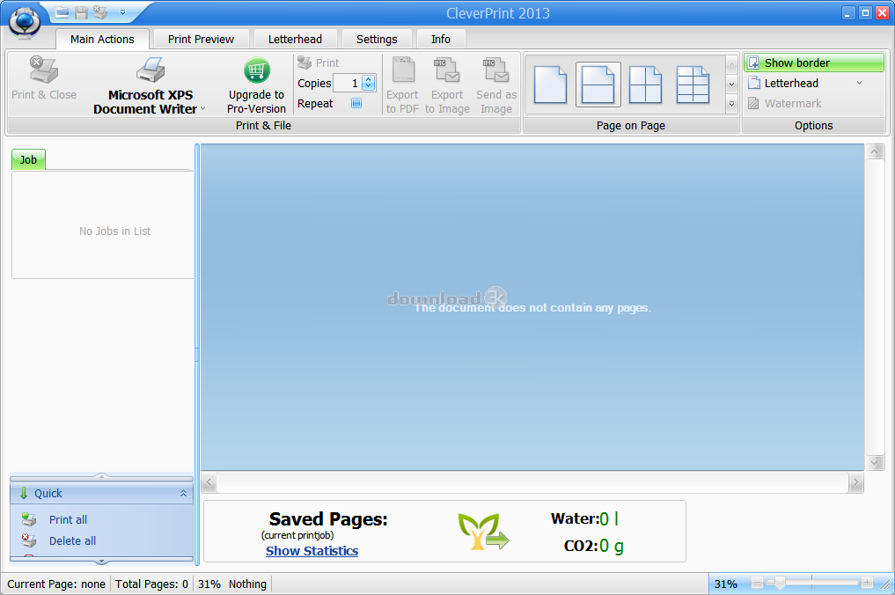Click the printer icon in quick access toolbar
This screenshot has width=895, height=595.
tap(100, 12)
